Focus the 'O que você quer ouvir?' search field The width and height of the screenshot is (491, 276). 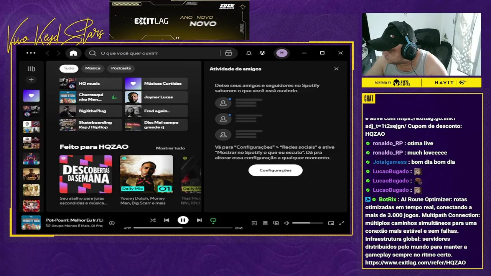point(153,53)
